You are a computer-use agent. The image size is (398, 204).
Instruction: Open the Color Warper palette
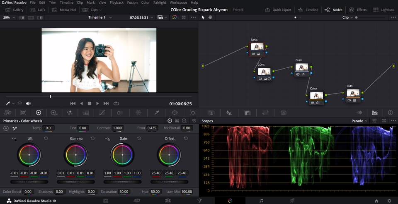click(138, 113)
